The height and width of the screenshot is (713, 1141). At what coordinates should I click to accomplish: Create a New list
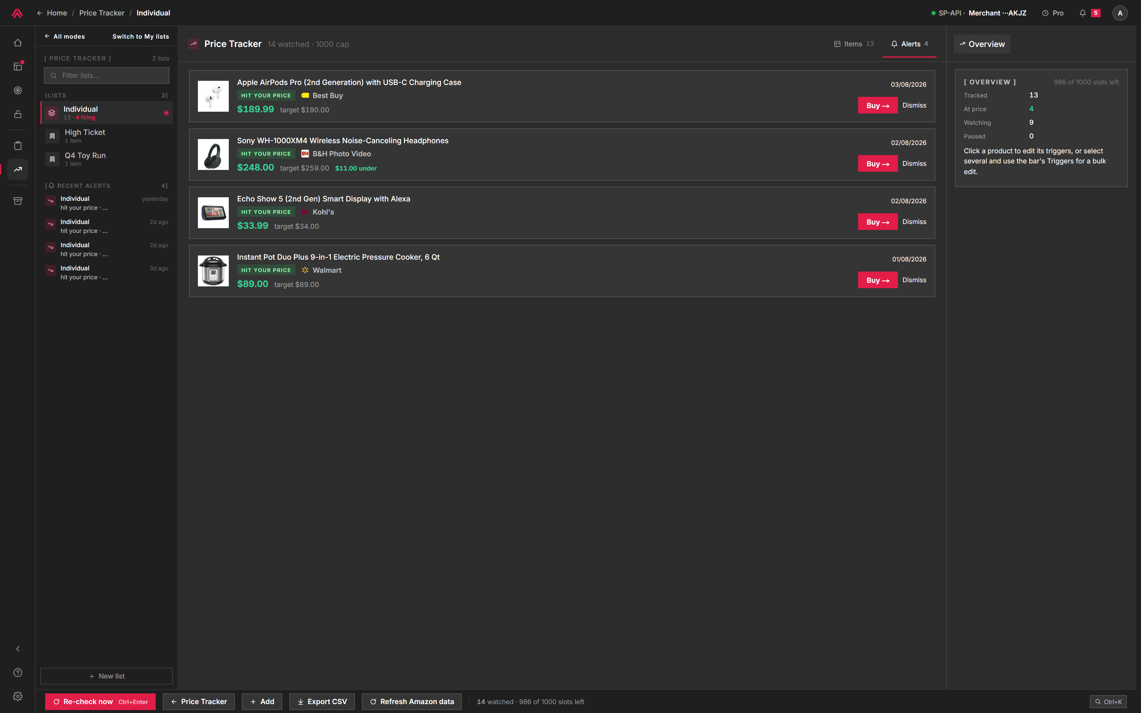point(107,676)
